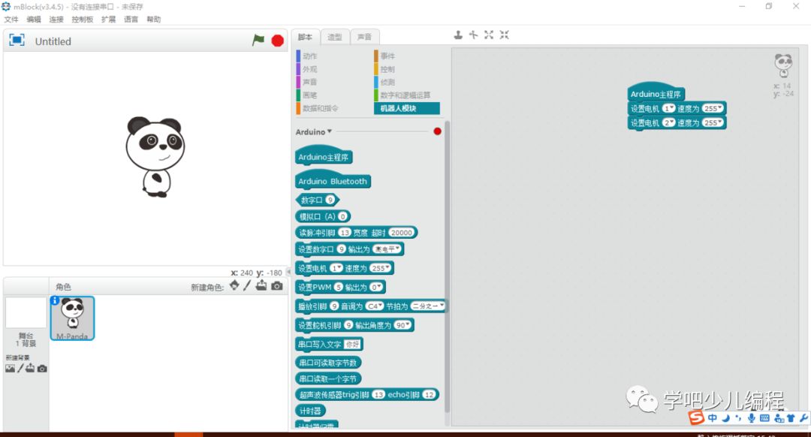Open the Sogou skin shirt icon
Screen dimensions: 811x437
(x=791, y=418)
